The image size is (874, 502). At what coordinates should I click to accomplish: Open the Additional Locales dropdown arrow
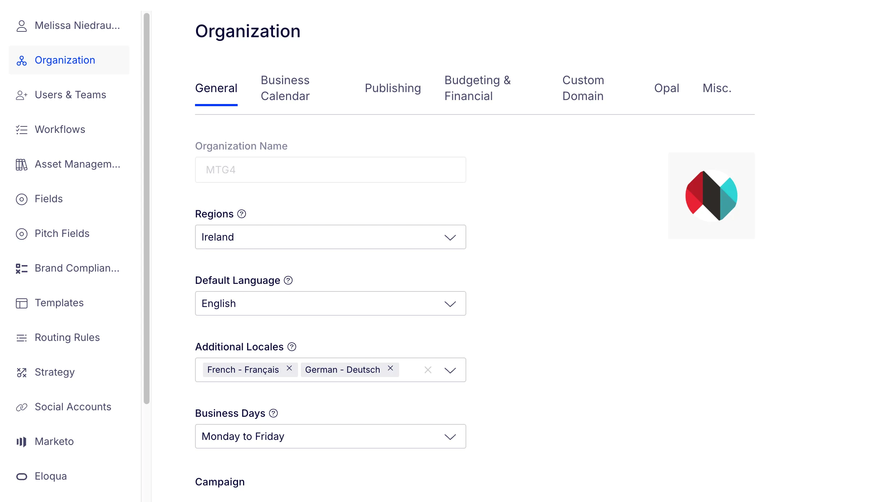(x=450, y=370)
